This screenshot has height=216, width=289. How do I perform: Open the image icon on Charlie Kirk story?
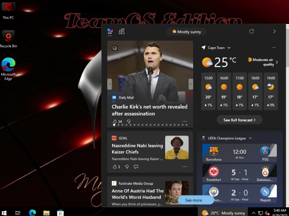115,48
